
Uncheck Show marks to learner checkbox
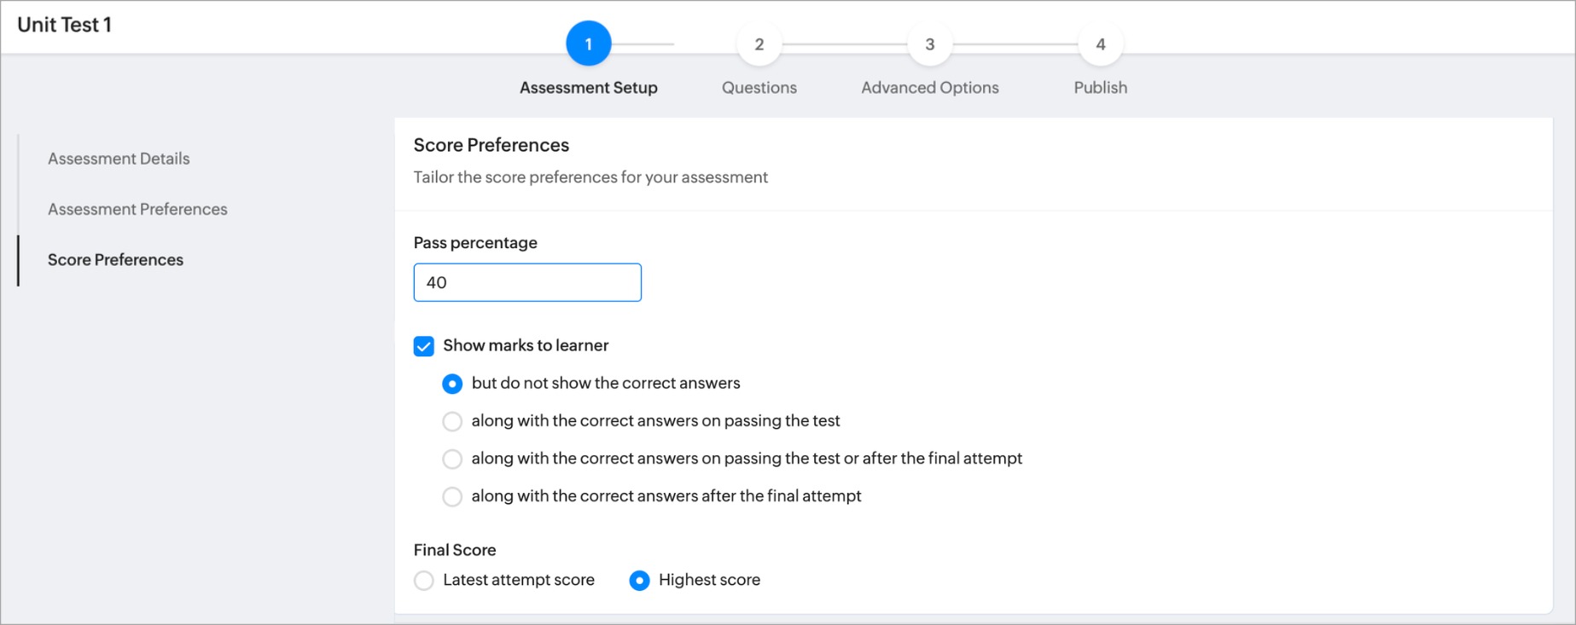point(424,346)
